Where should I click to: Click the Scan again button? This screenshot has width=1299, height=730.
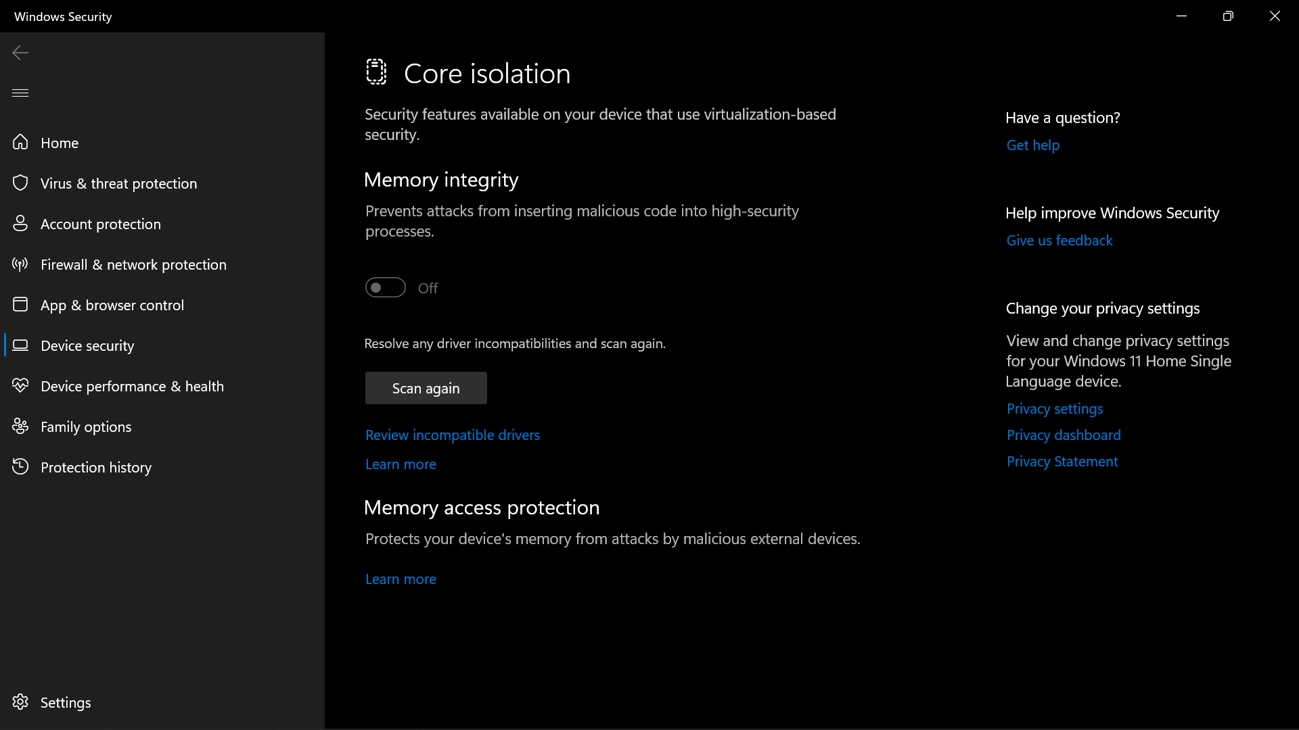click(x=426, y=388)
